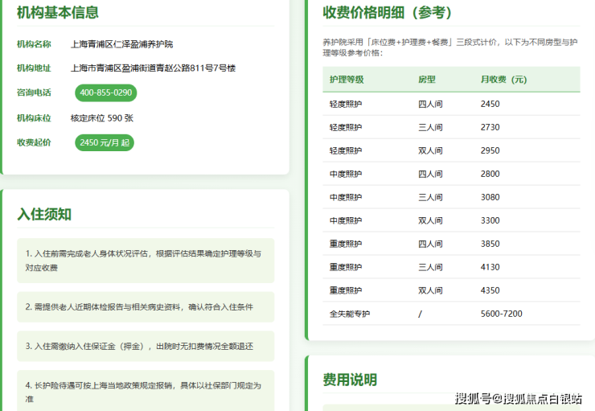Click 中度照护 in the 3080 row
This screenshot has width=595, height=411.
346,197
